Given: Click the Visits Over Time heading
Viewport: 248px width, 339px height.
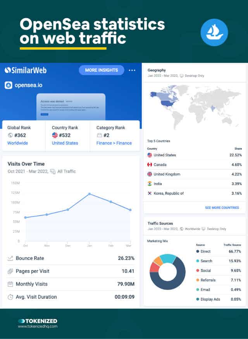Looking at the screenshot, I should [26, 164].
